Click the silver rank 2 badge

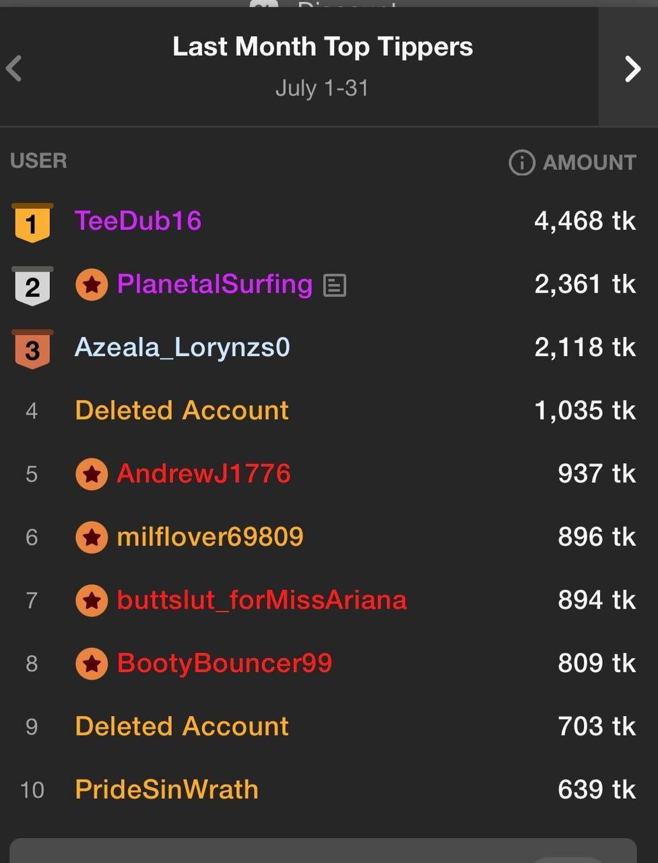(x=32, y=285)
